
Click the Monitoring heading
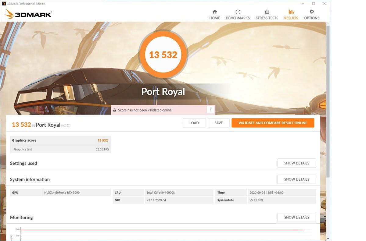click(x=21, y=218)
